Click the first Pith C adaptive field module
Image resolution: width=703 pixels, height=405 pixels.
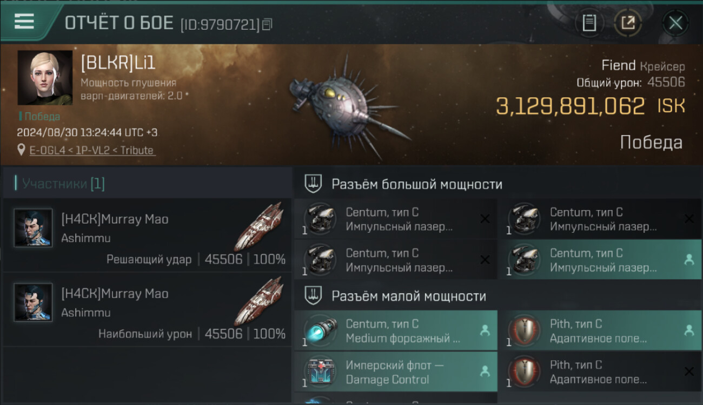(x=599, y=331)
